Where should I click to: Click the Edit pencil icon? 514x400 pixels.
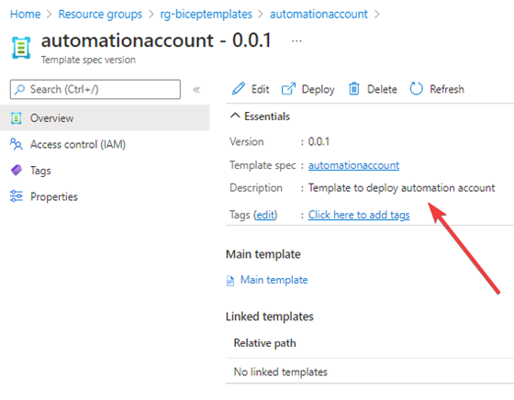(239, 89)
